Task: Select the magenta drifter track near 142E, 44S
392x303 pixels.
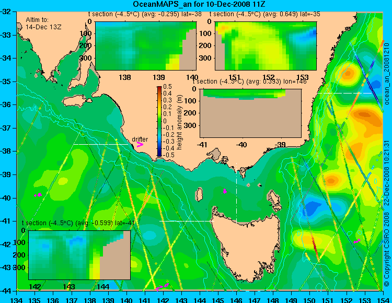Action: (162, 286)
